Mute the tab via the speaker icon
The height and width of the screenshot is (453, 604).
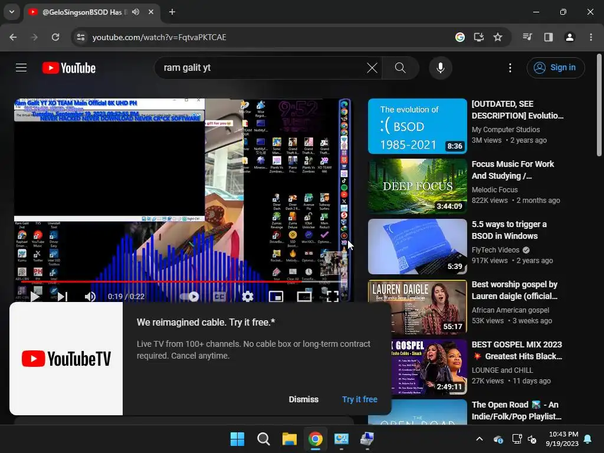tap(136, 12)
